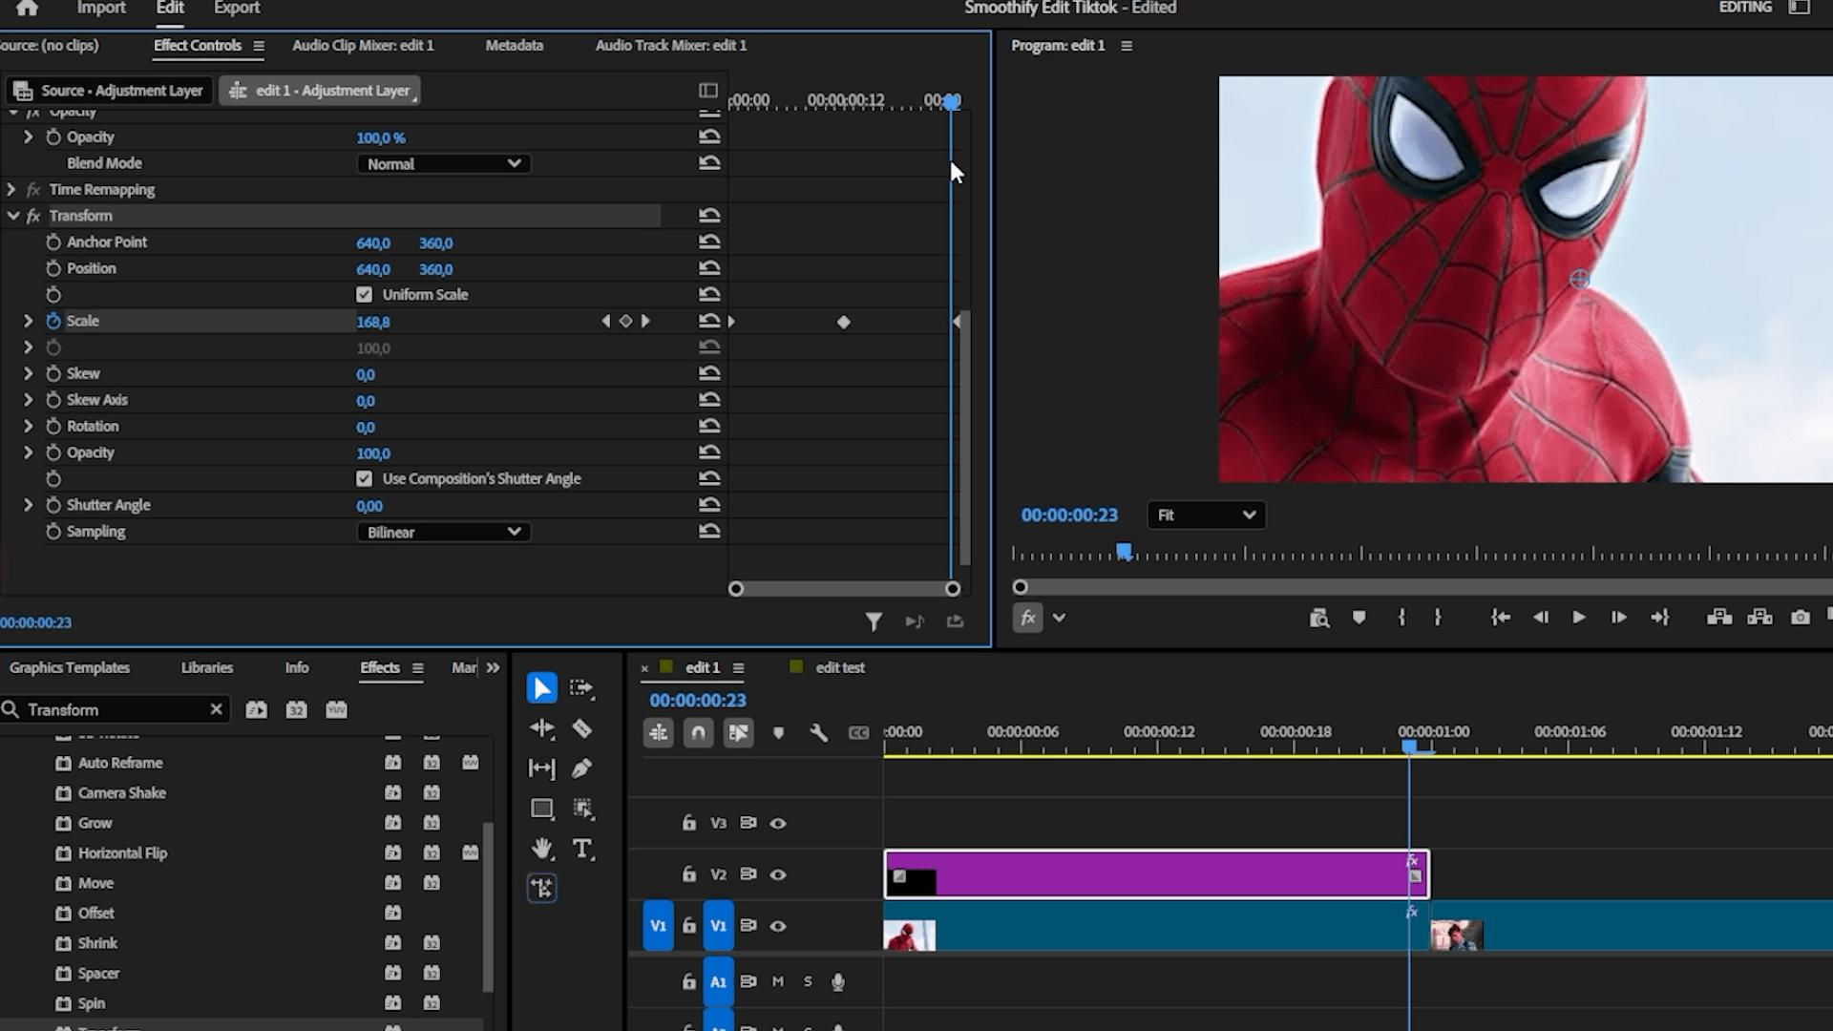Select the Track Select Forward tool
This screenshot has height=1031, width=1833.
point(581,688)
